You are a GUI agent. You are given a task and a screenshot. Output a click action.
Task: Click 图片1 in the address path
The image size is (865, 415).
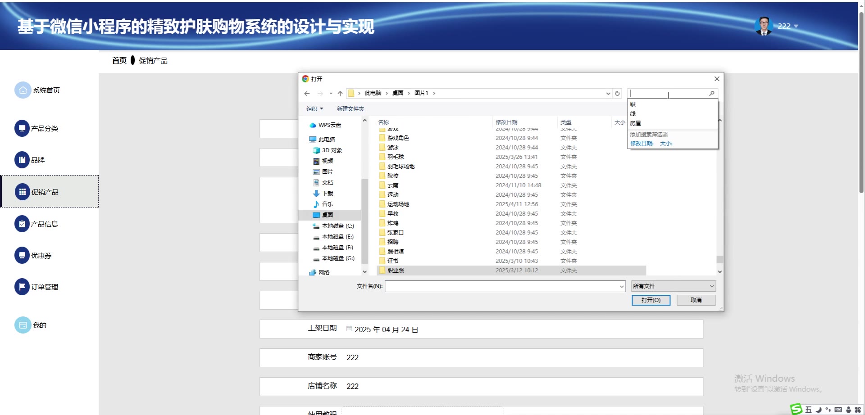pyautogui.click(x=421, y=93)
